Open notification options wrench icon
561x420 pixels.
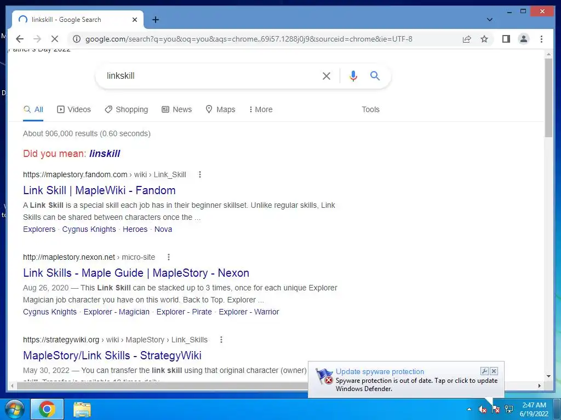(x=484, y=371)
